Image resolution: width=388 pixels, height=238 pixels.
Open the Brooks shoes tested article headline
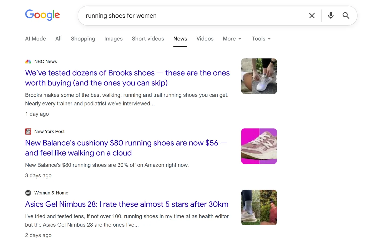[x=127, y=78]
